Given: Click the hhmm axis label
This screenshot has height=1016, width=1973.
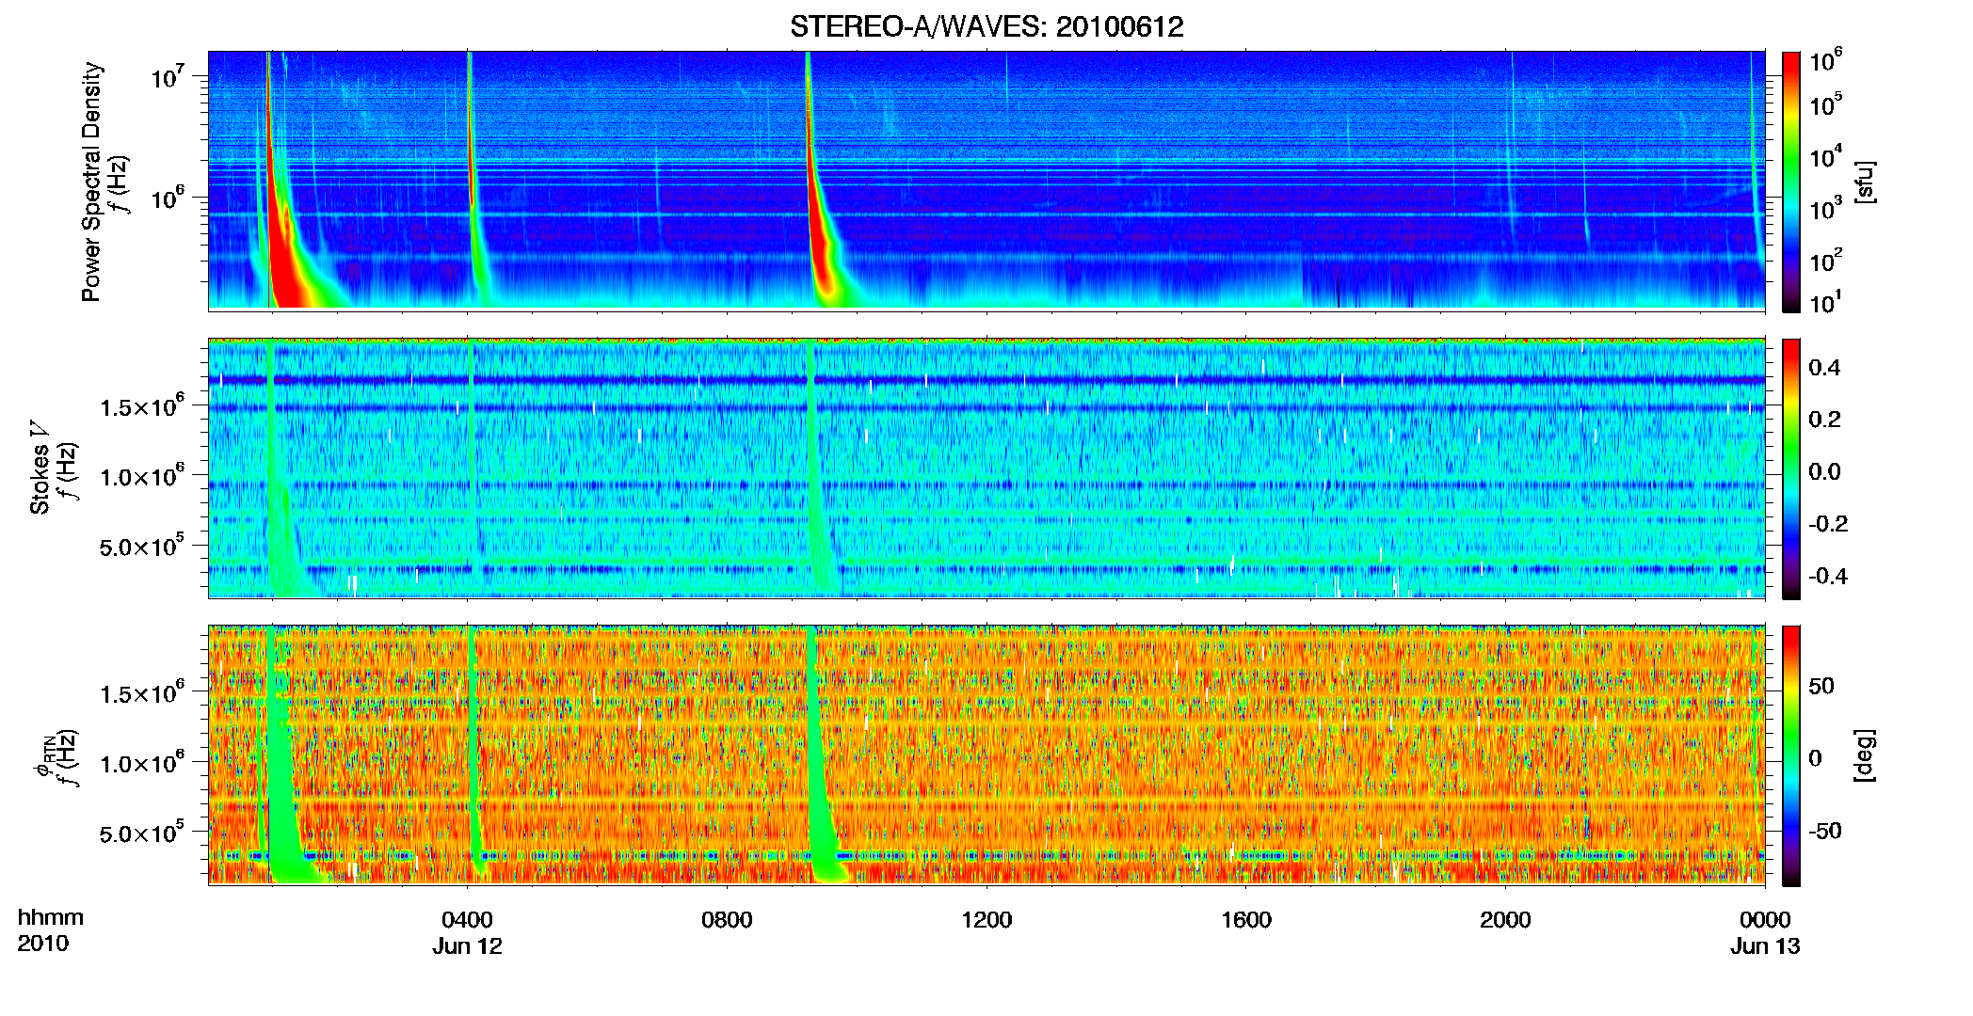Looking at the screenshot, I should coord(51,918).
